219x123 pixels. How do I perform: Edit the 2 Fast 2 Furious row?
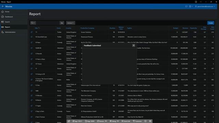pos(31,117)
